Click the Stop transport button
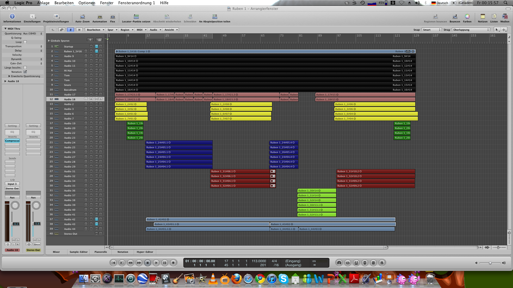The image size is (513, 288). click(147, 263)
